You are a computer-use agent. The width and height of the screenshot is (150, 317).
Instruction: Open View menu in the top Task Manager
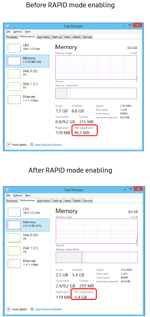[x=28, y=32]
